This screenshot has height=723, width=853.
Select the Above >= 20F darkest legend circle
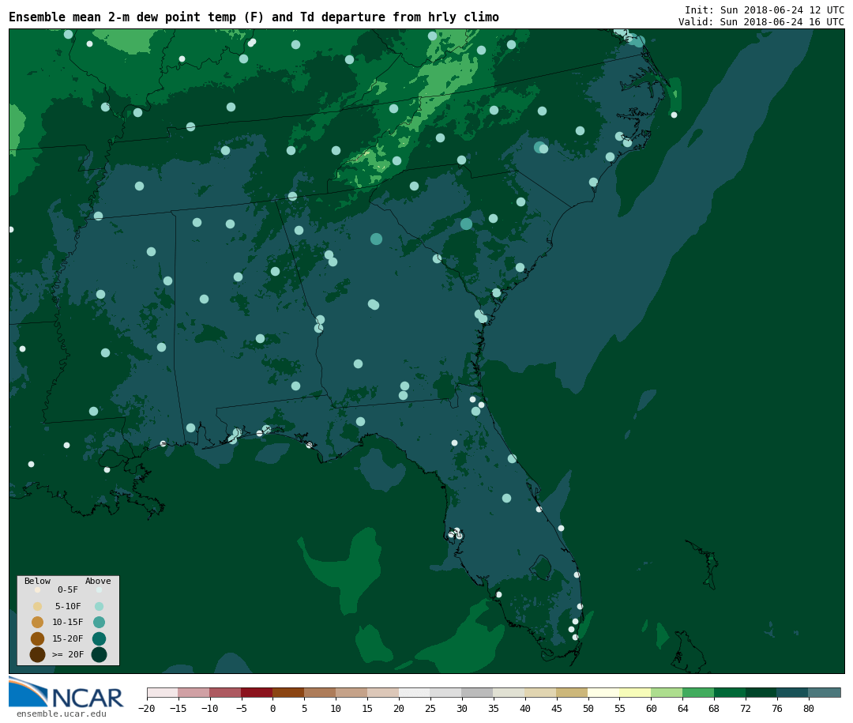click(99, 654)
